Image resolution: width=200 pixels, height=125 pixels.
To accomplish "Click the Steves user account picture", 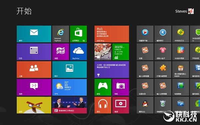I will 191,11.
